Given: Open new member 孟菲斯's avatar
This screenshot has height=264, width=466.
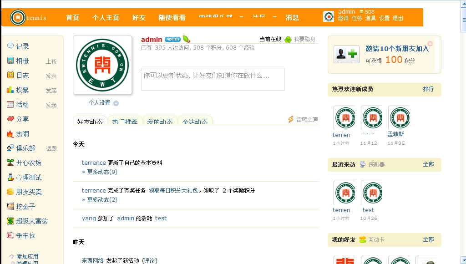Looking at the screenshot, I should [x=400, y=118].
